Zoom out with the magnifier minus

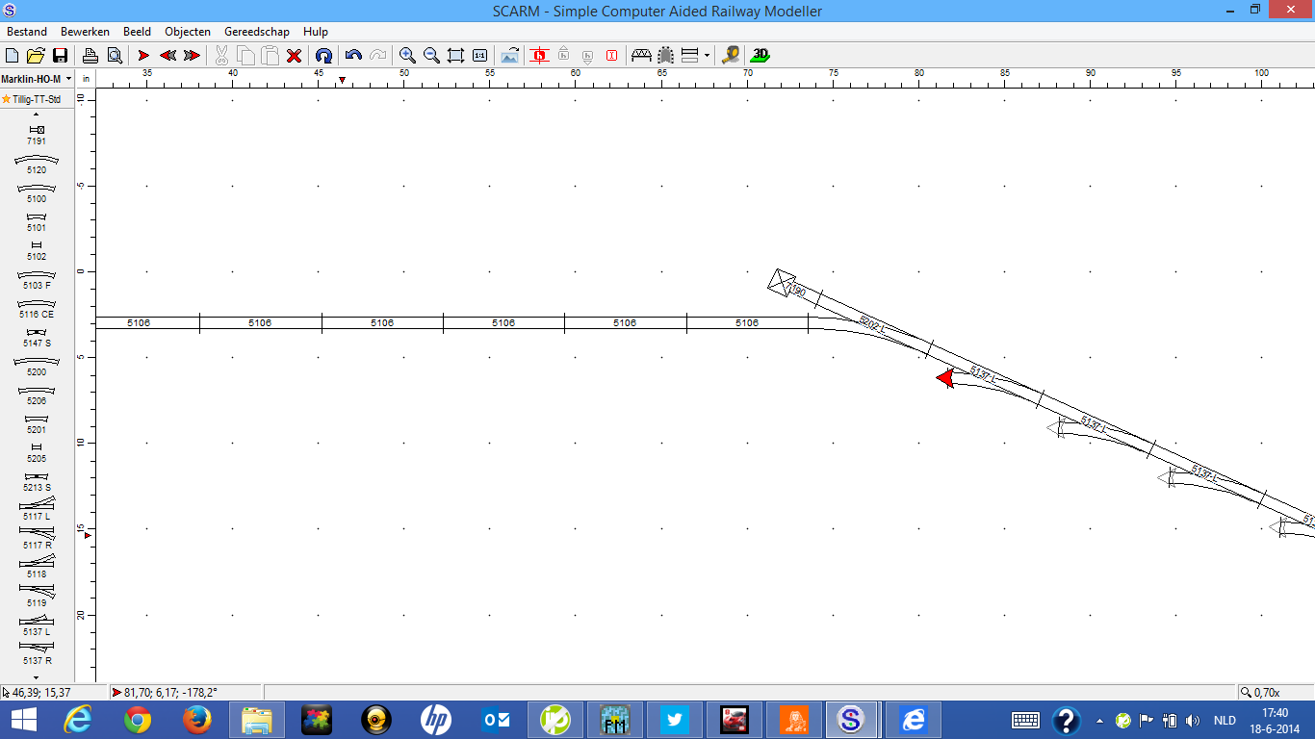(431, 56)
